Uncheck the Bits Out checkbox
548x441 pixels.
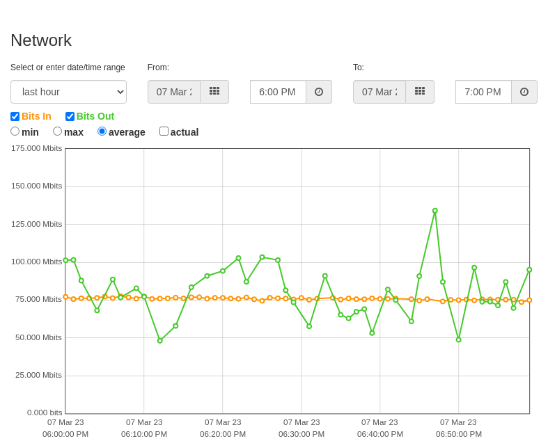click(x=70, y=116)
